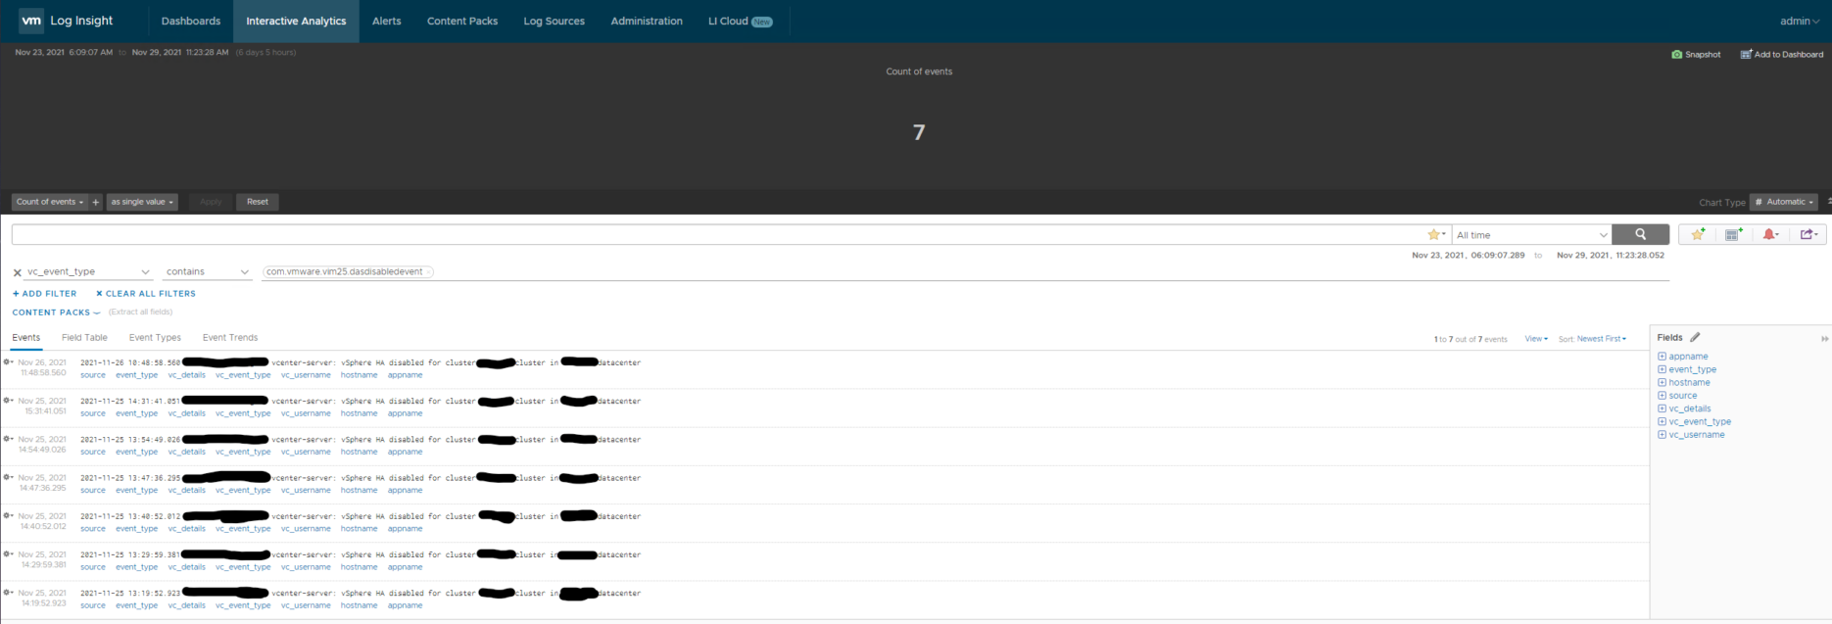Click the start date Nov 23, 2021, 06:09:07.289
This screenshot has width=1832, height=624.
point(1468,256)
